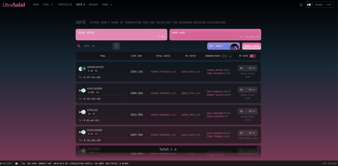338x166 pixels.
Task: Click MAX for the HYPE/US pool
Action: pyautogui.click(x=253, y=111)
